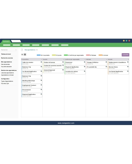
Task: Open the Soumis column header arrow
Action: 63,59
